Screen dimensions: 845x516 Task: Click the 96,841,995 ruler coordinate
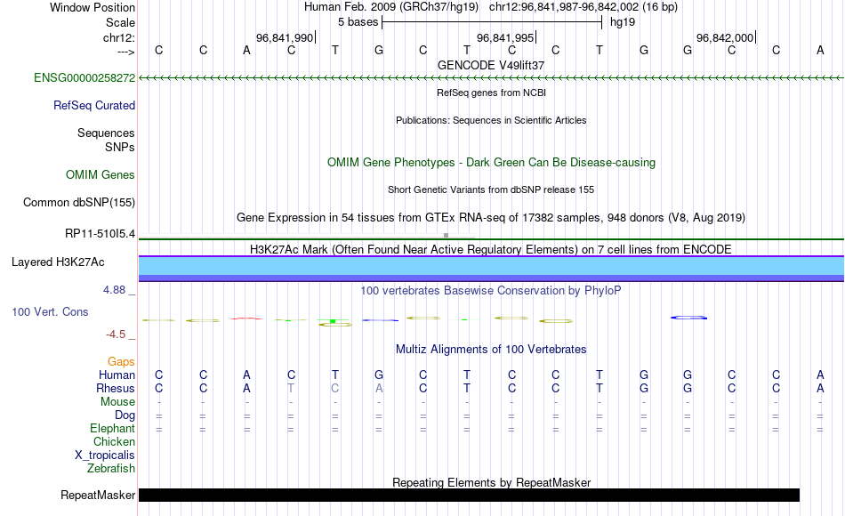pyautogui.click(x=505, y=37)
